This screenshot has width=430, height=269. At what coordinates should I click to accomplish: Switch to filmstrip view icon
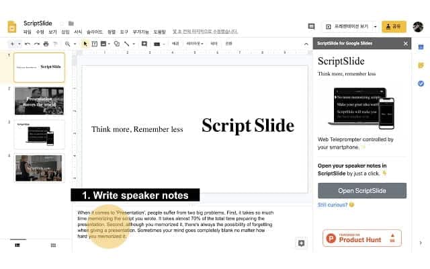tap(17, 245)
